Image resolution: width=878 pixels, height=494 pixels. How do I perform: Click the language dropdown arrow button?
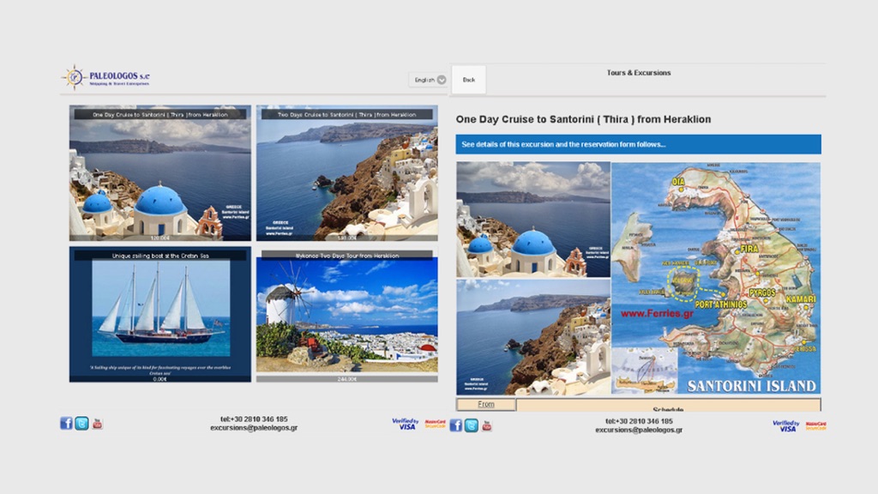(442, 80)
